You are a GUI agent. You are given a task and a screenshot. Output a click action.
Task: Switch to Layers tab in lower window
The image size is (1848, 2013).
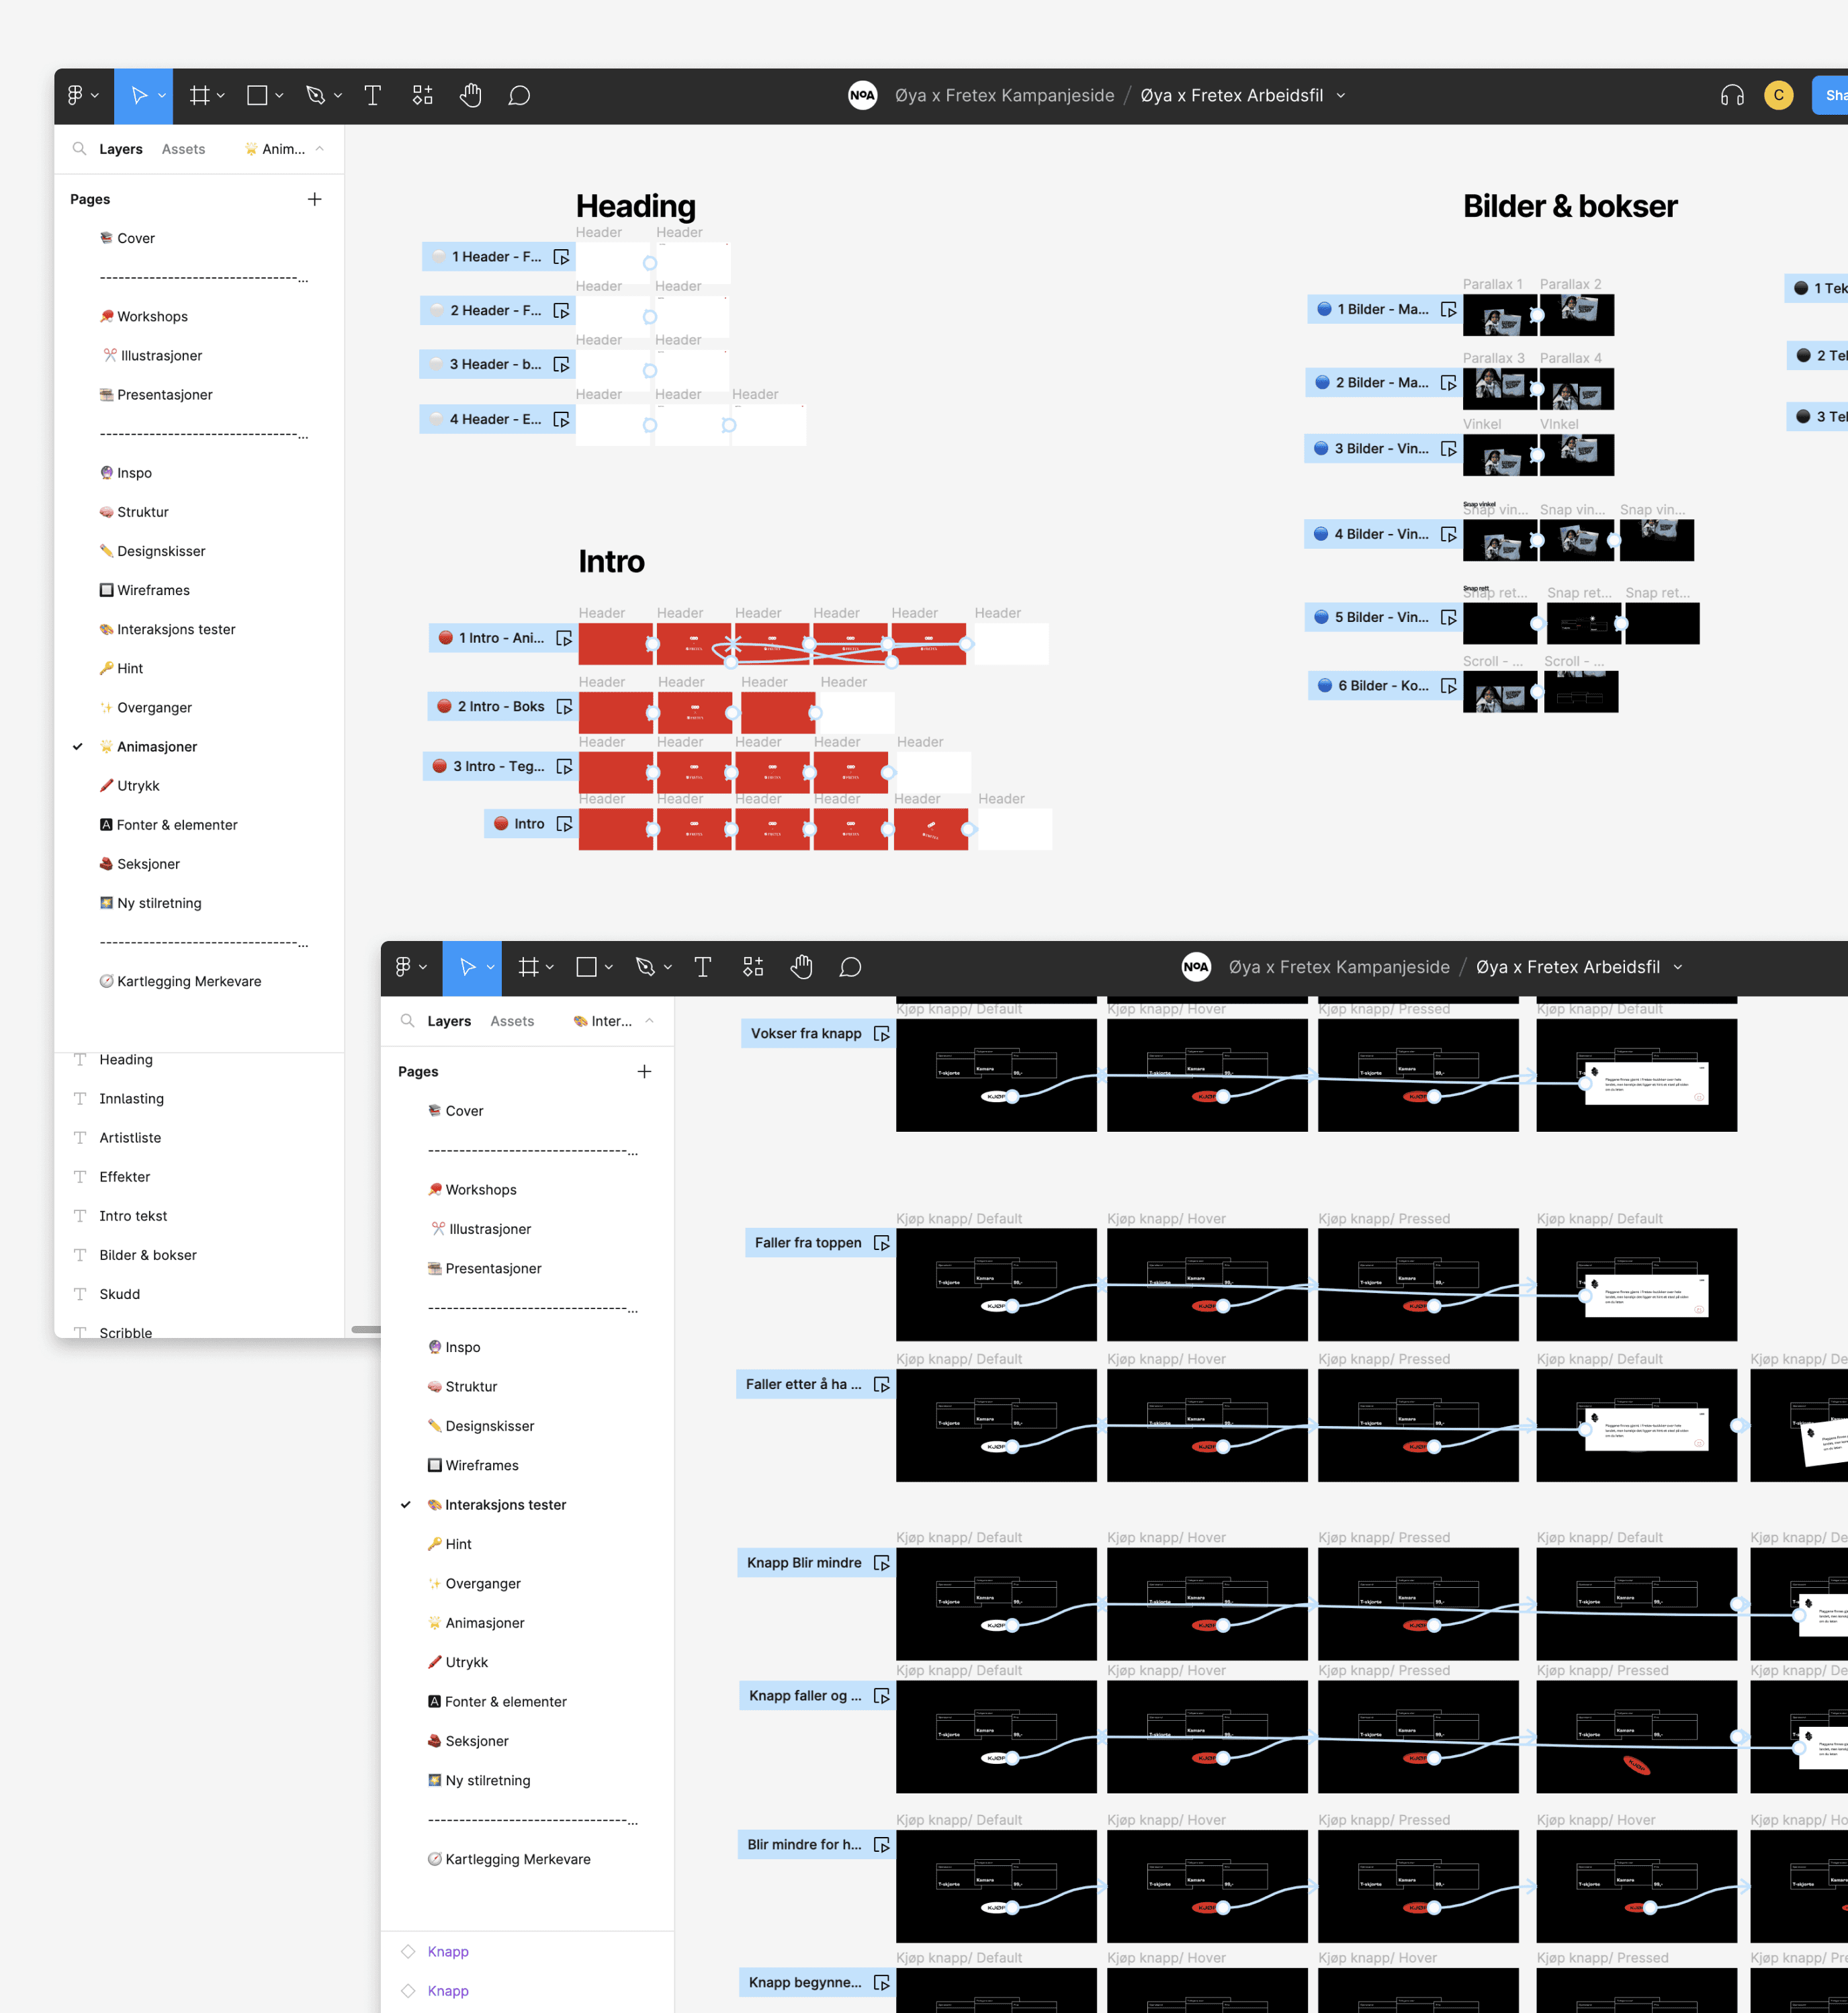[x=449, y=1021]
